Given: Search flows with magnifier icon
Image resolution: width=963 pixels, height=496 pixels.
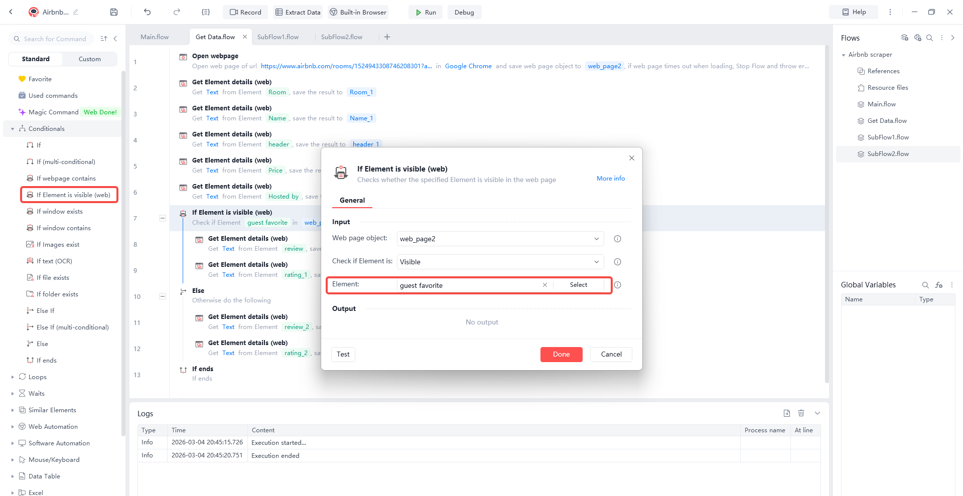Looking at the screenshot, I should (x=930, y=38).
